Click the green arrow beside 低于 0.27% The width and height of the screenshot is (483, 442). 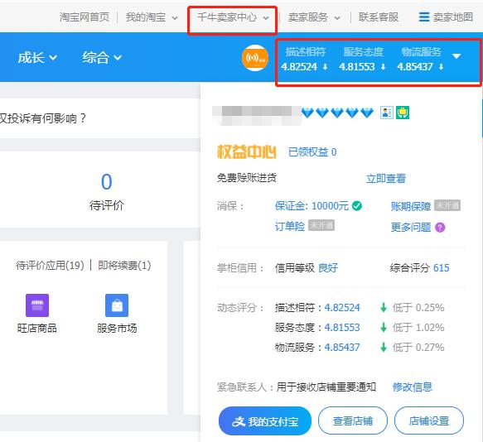(384, 348)
